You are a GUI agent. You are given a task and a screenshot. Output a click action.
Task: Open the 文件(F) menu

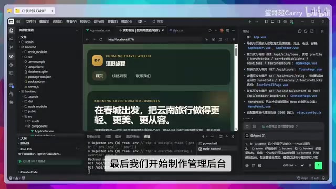30,22
